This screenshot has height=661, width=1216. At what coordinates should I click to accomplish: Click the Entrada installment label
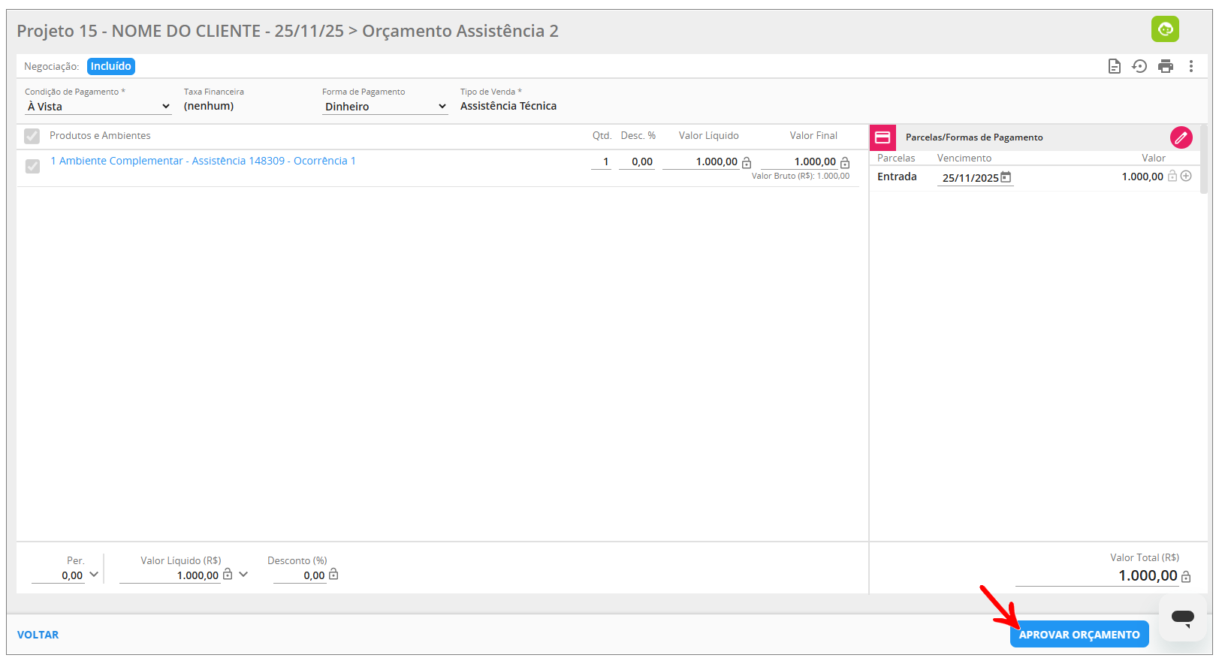point(897,177)
